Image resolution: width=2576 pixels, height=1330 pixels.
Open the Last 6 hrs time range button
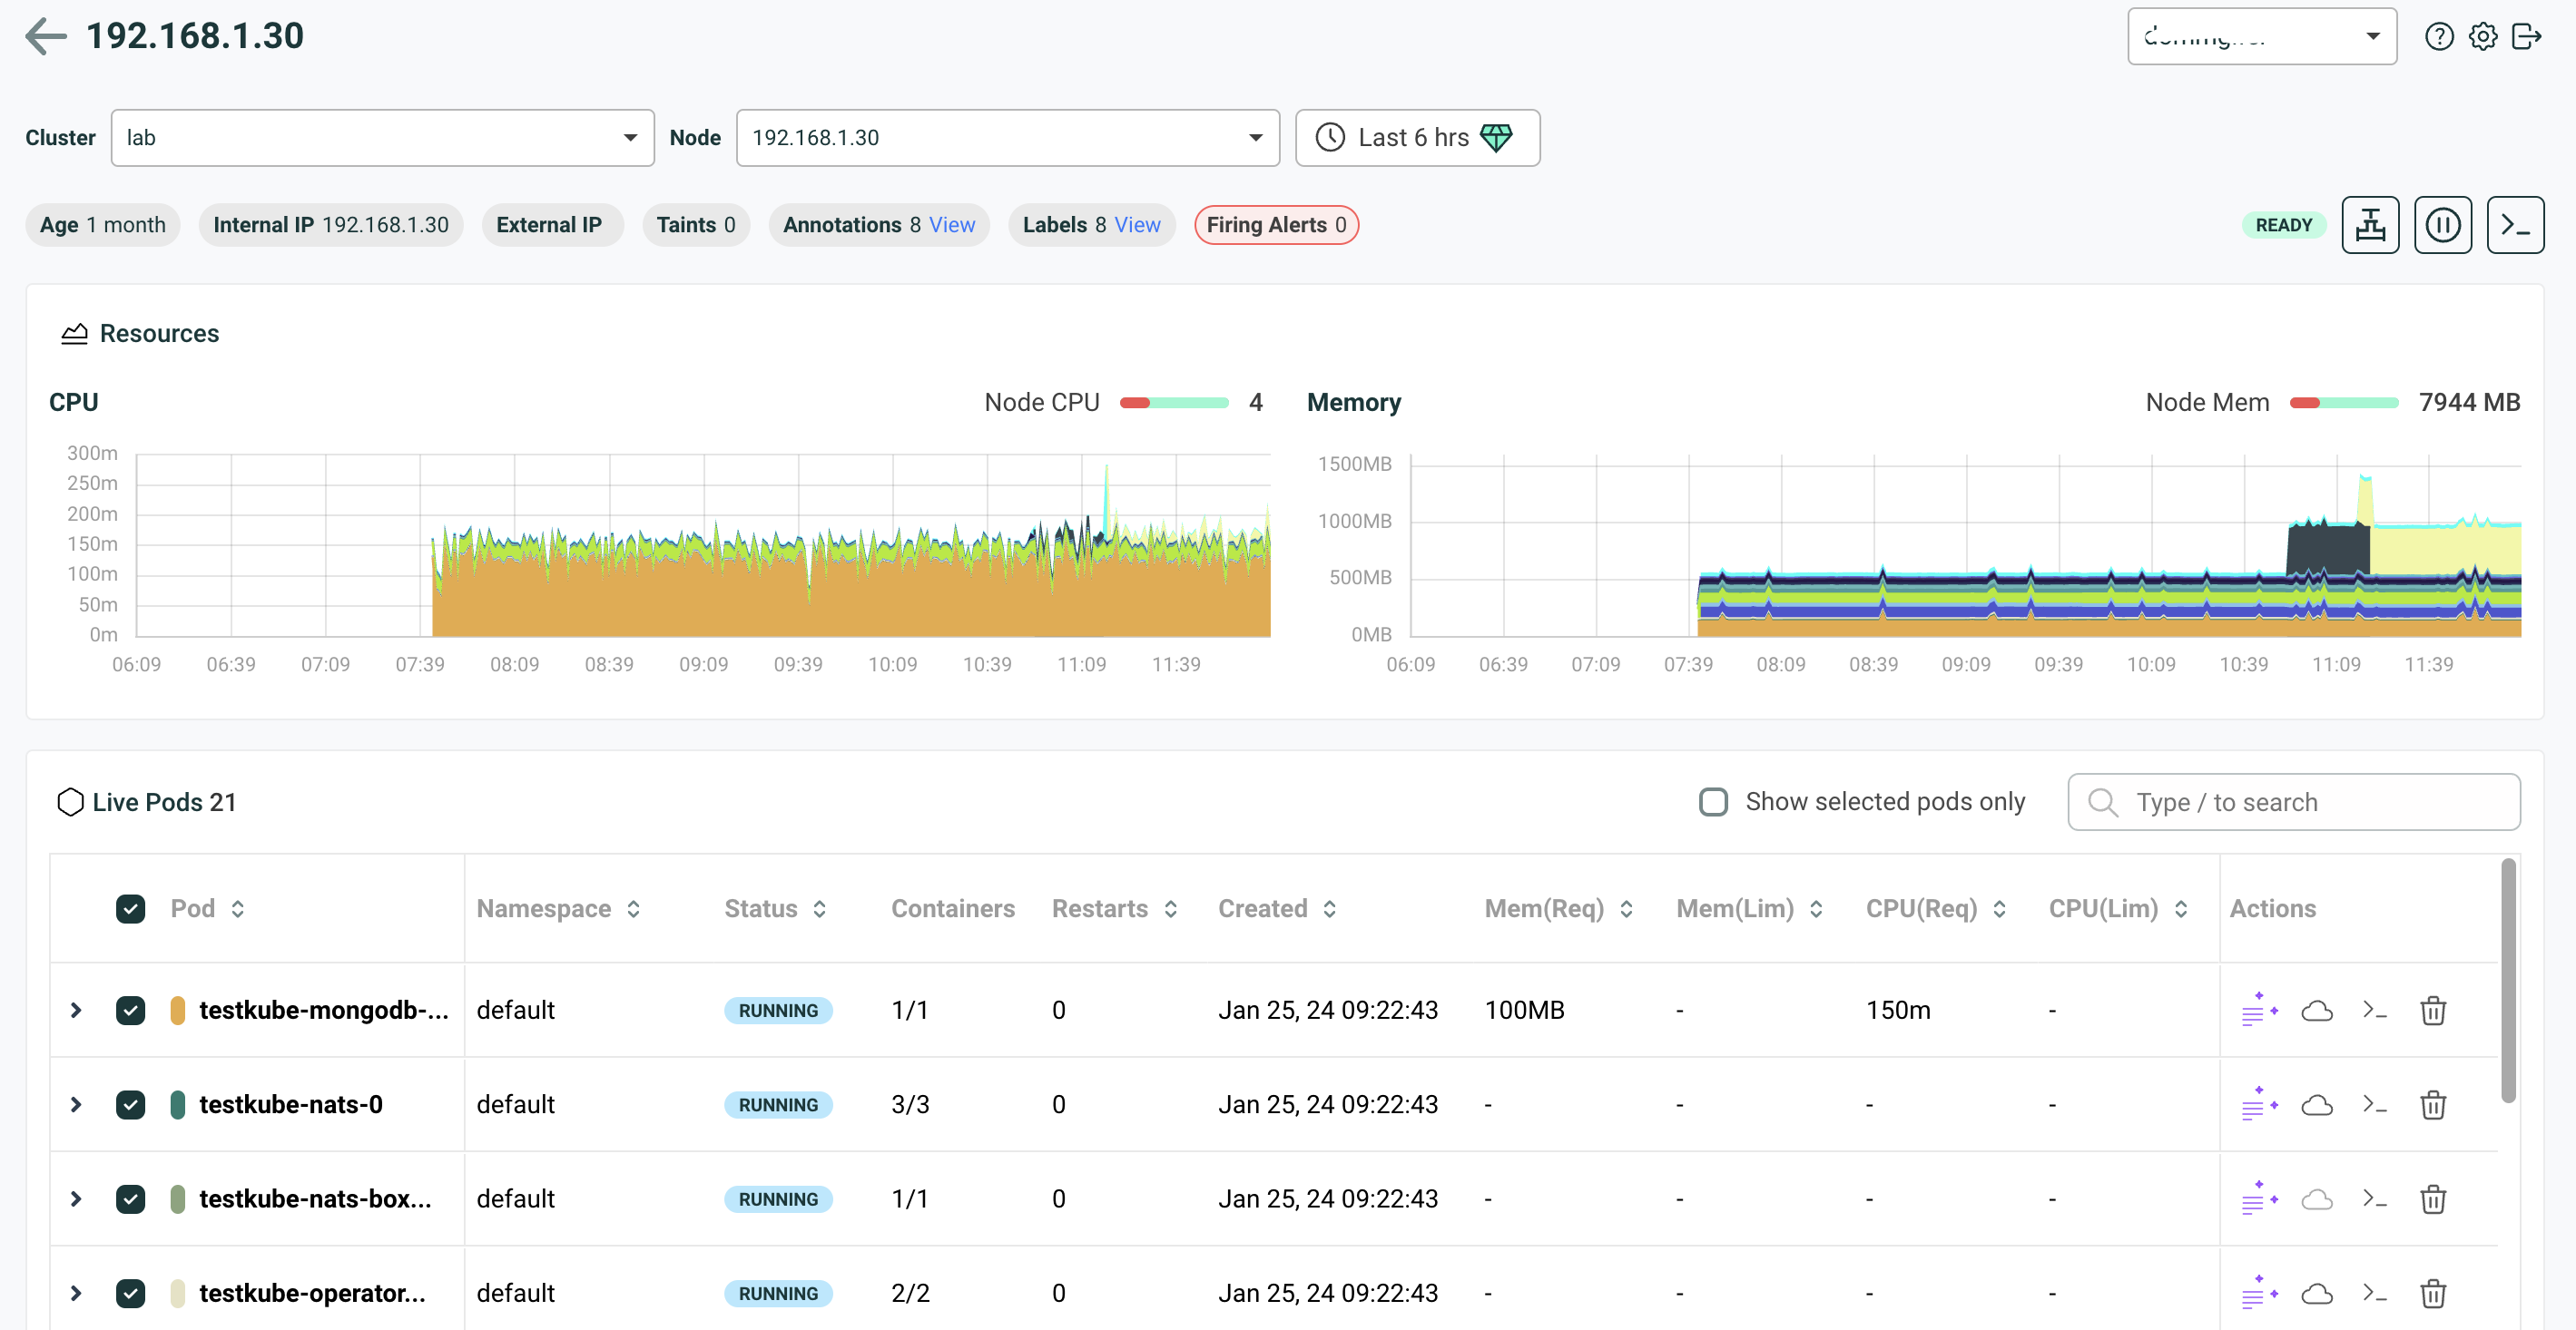pyautogui.click(x=1416, y=138)
